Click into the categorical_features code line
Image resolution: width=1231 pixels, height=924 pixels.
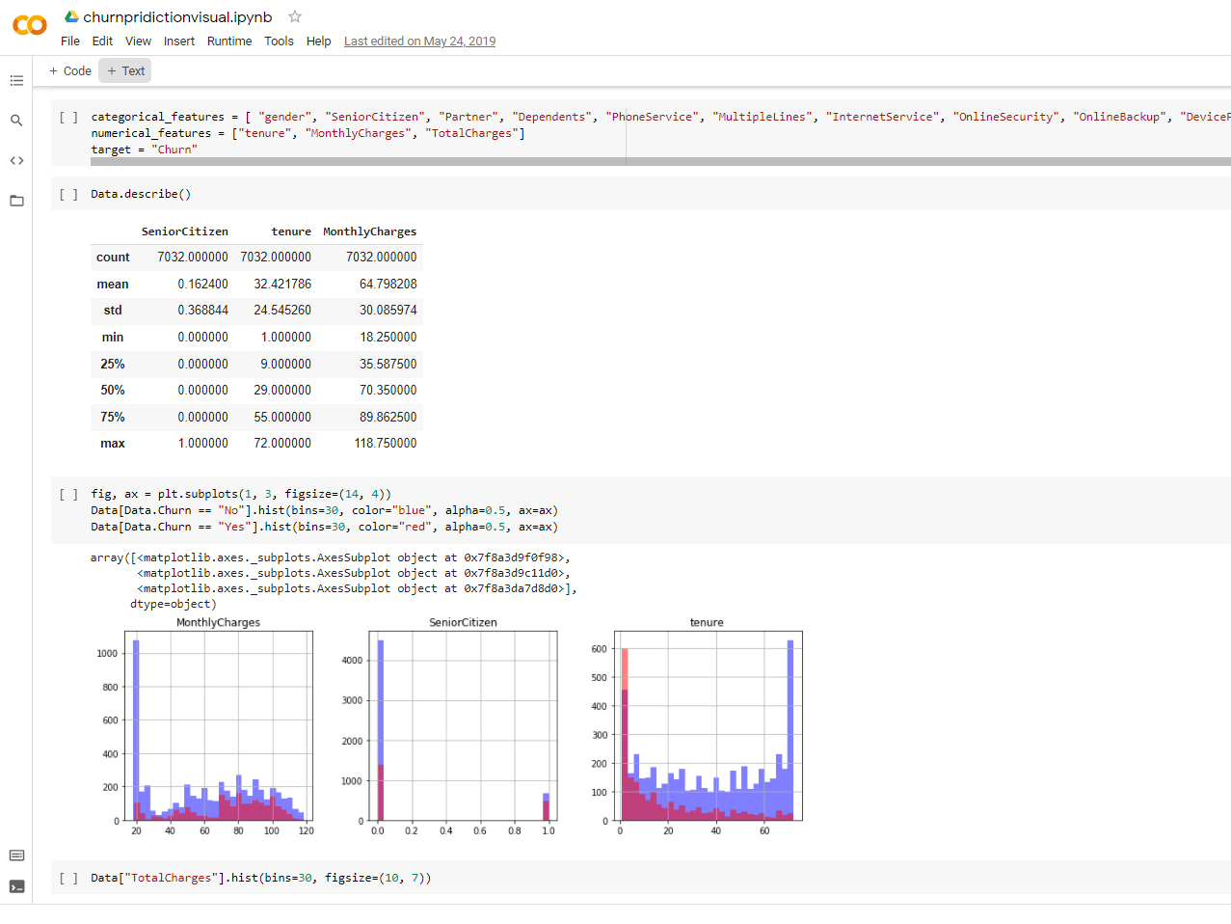[x=660, y=117]
